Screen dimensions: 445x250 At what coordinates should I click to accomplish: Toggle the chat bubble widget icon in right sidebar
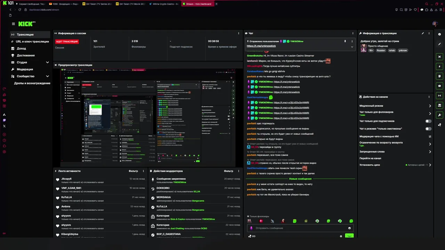439,86
